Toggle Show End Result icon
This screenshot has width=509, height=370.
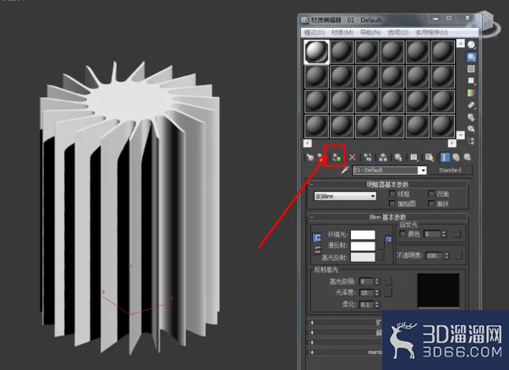point(445,158)
